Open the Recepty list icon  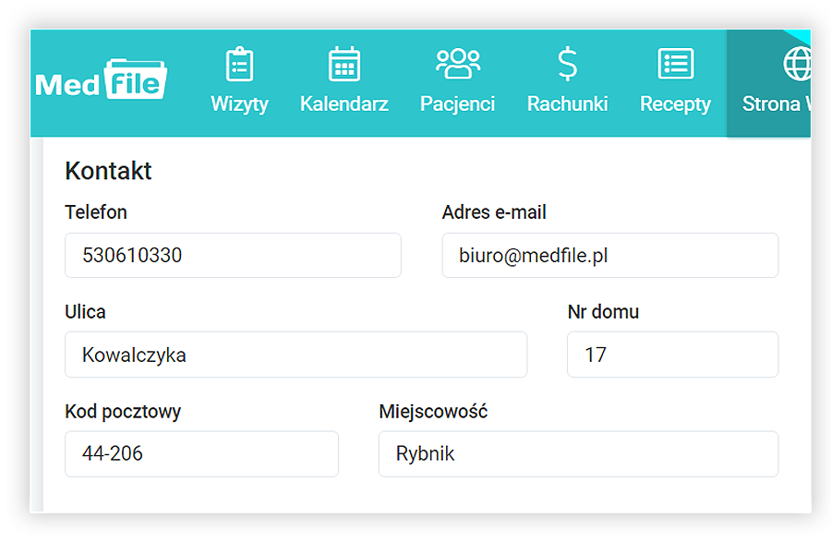pos(675,63)
